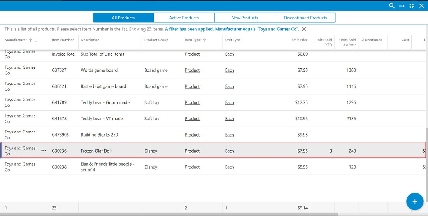Toggle Item Type column sort arrow
Screen dimensions: 428x216
click(x=205, y=40)
